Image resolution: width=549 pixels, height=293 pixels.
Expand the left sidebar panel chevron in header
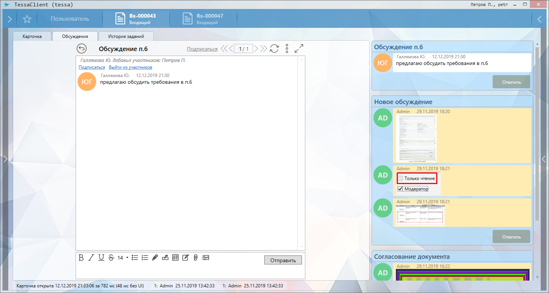[x=9, y=19]
